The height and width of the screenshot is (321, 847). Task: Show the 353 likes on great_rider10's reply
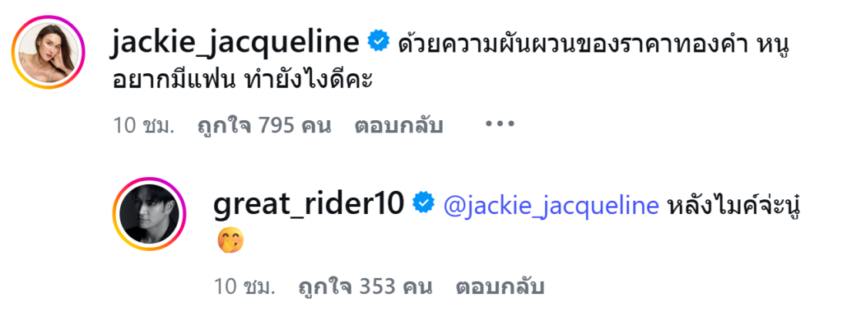tap(365, 287)
